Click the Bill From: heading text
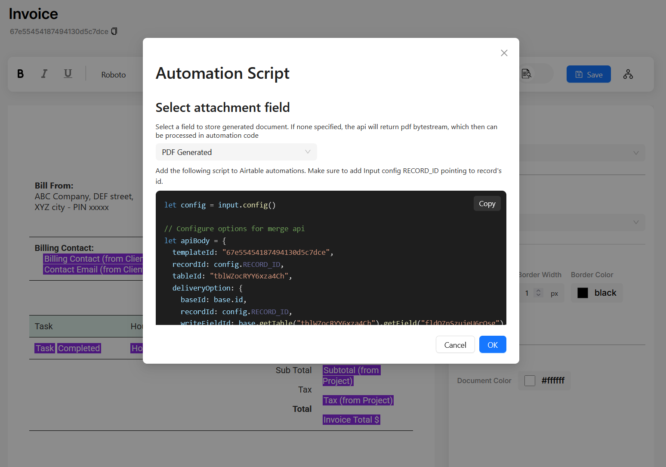This screenshot has height=467, width=666. (54, 186)
